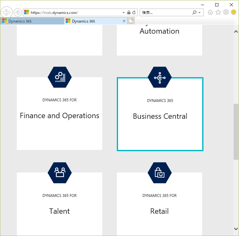The height and width of the screenshot is (236, 239).
Task: Go forward with the browser forward arrow
Action: (18, 12)
